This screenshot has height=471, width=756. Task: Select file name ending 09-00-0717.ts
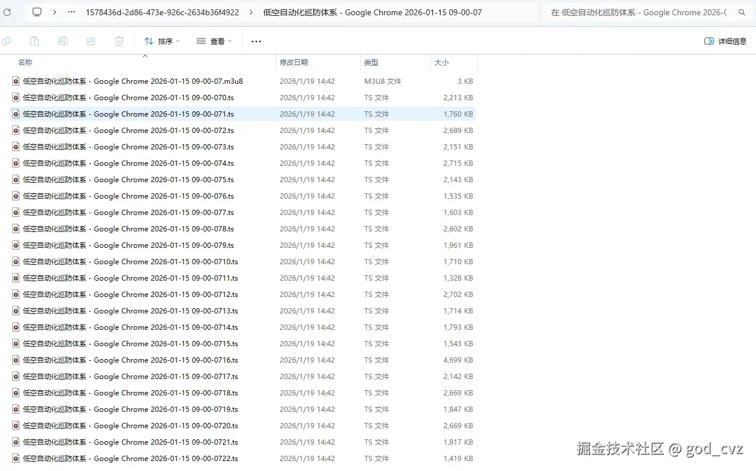pyautogui.click(x=130, y=377)
